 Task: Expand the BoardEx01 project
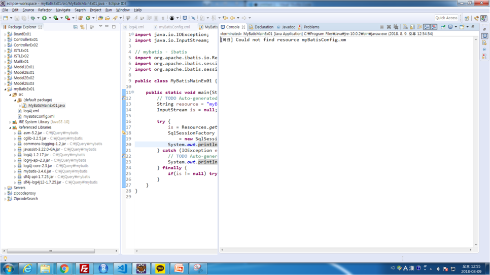point(5,34)
